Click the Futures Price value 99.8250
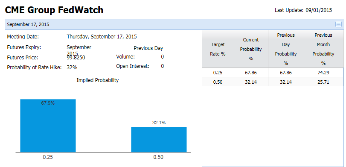 coord(76,58)
